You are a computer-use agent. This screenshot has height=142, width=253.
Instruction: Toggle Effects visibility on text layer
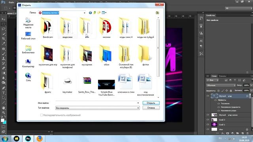click(215, 100)
